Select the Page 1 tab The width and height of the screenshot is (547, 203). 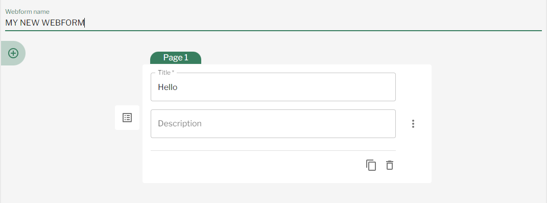pyautogui.click(x=176, y=58)
